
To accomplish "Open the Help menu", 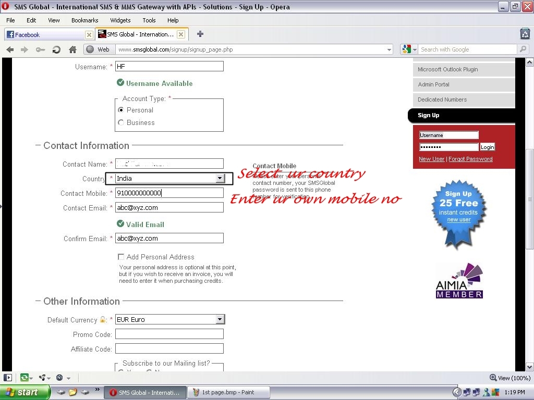I will click(x=173, y=20).
